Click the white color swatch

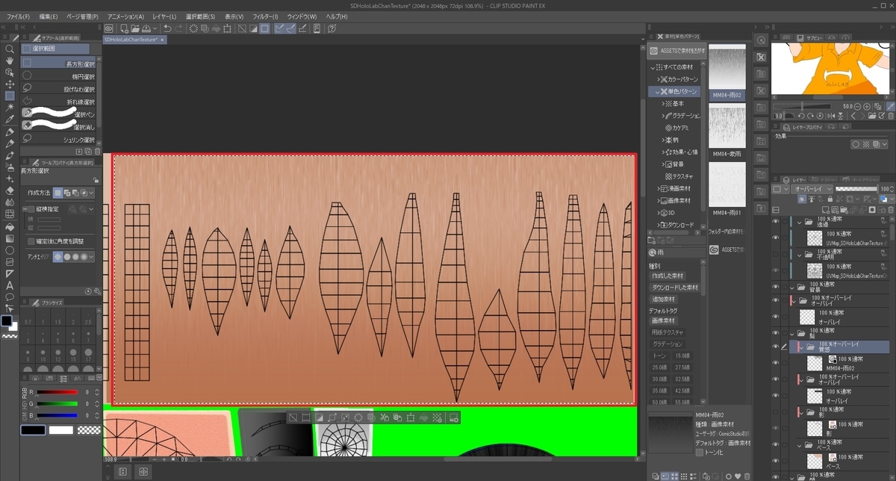click(61, 430)
